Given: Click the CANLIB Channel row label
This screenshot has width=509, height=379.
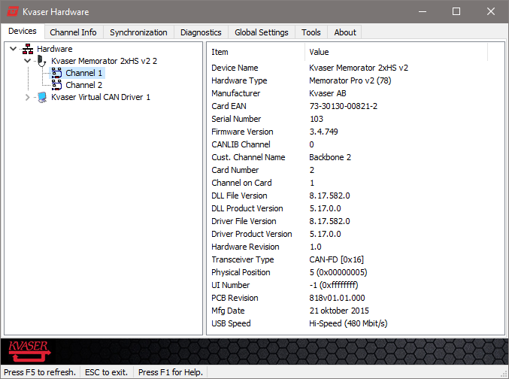Looking at the screenshot, I should [241, 144].
